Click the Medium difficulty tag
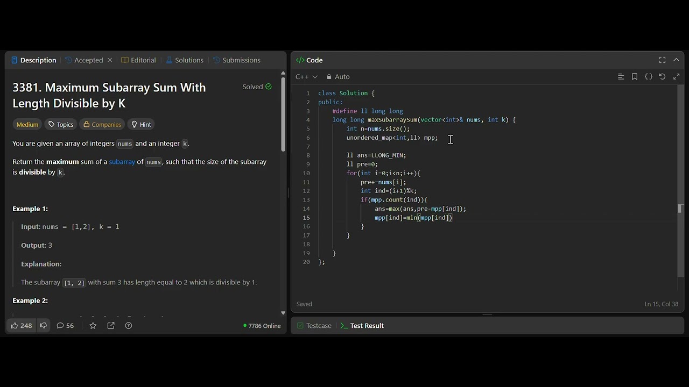The height and width of the screenshot is (387, 689). [x=27, y=125]
